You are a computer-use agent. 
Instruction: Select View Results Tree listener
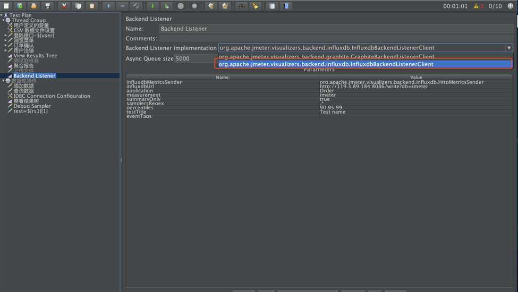tap(36, 56)
